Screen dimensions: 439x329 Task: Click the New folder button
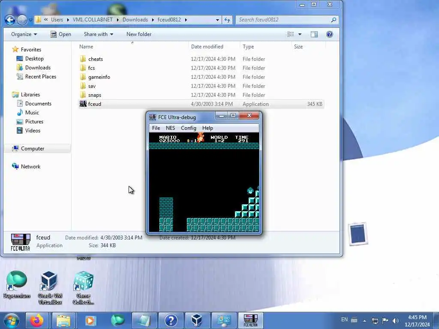(139, 34)
